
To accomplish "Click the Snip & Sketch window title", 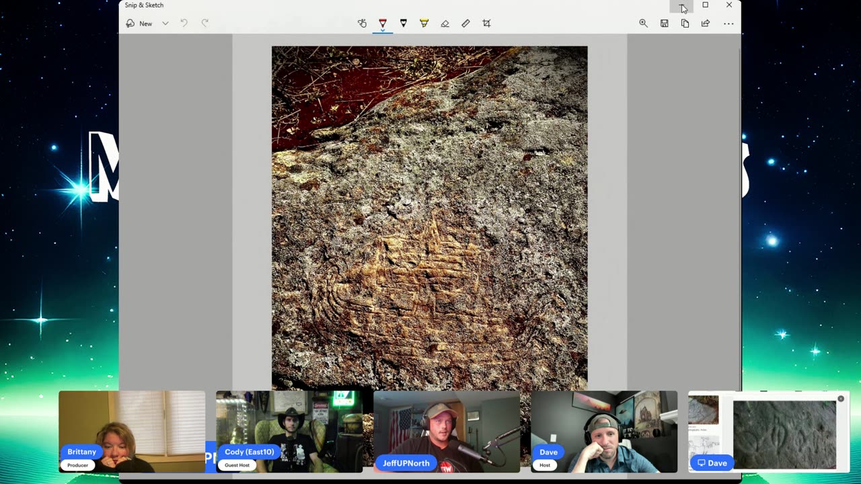I will click(x=144, y=5).
